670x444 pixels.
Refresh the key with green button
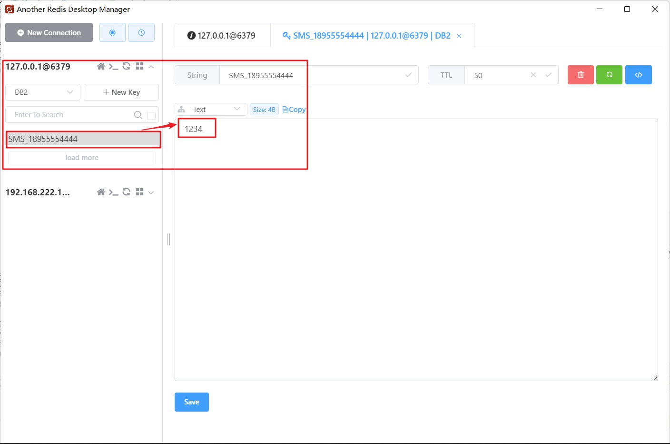click(x=609, y=75)
